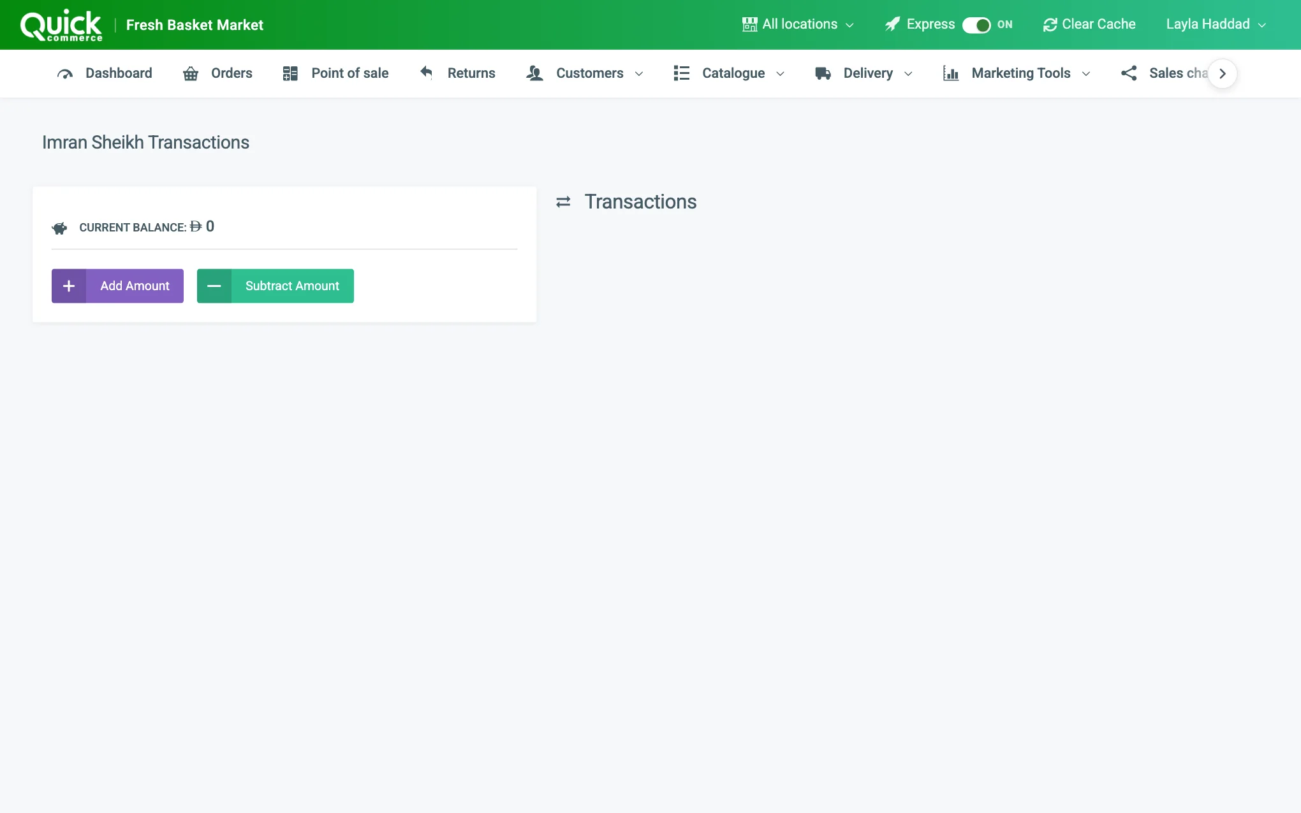Click the Sales channels share icon

[1129, 73]
